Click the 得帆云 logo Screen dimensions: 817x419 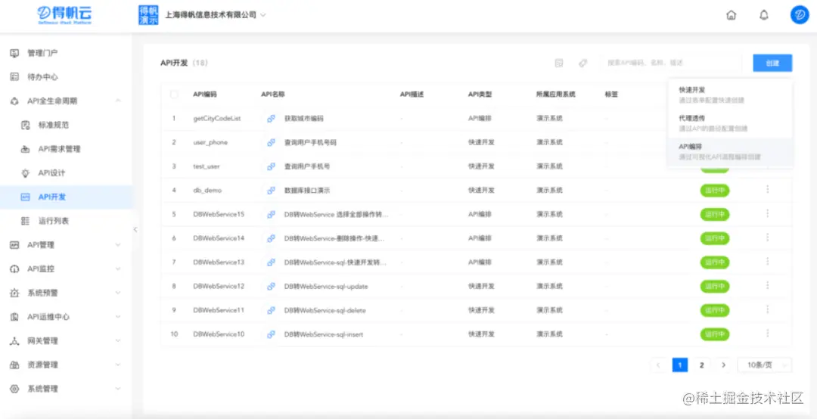tap(64, 15)
